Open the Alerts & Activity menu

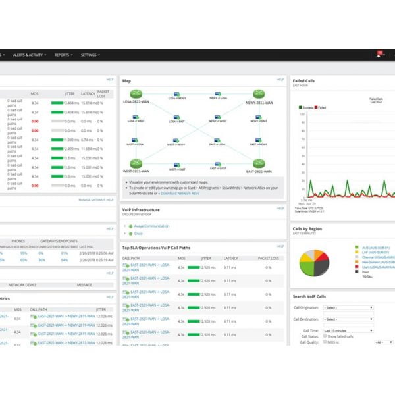29,55
